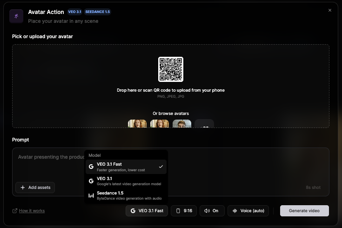Select the man with glasses avatar thumbnail

(182, 123)
